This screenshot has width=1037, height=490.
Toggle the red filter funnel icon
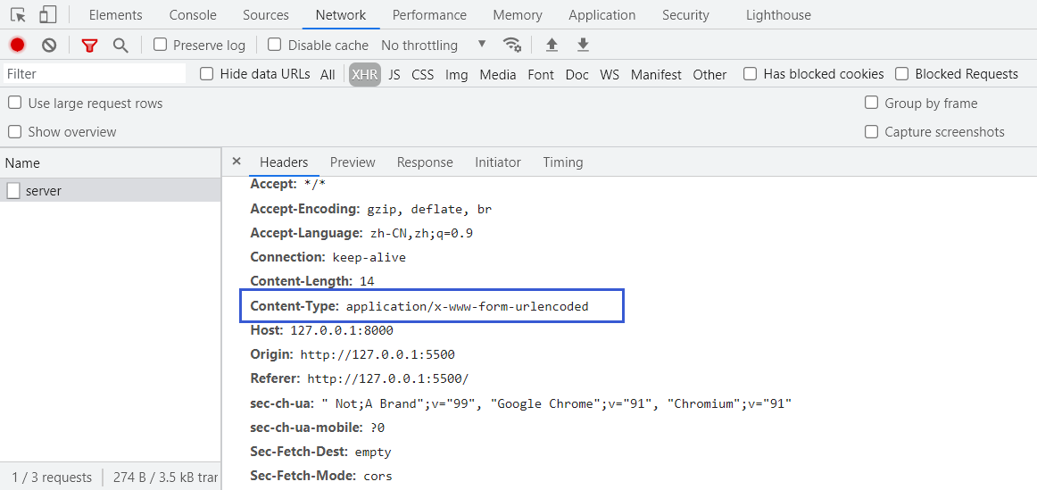89,45
